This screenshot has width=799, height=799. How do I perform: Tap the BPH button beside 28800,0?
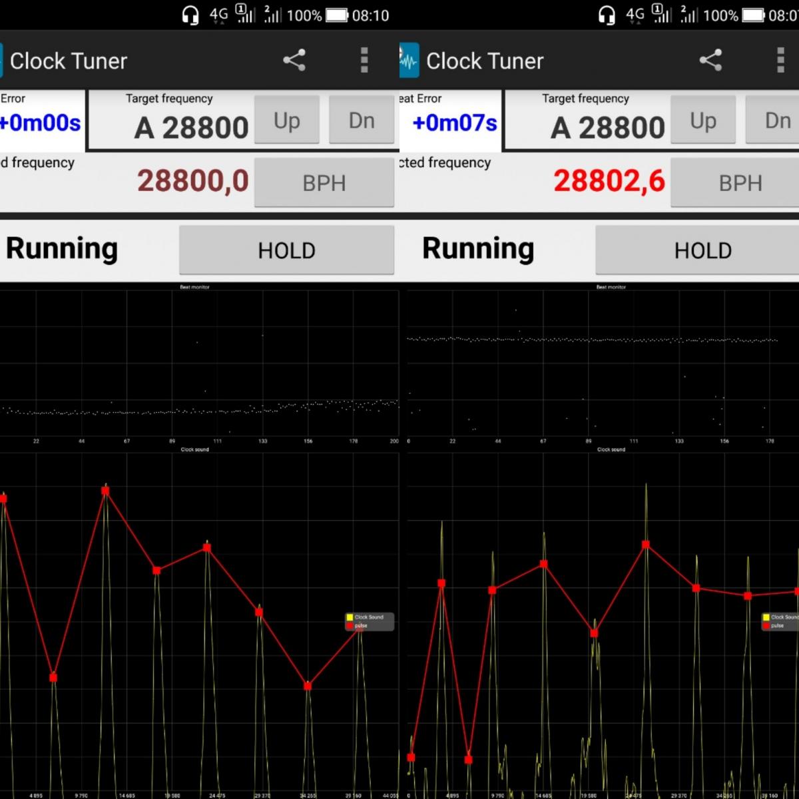click(324, 182)
